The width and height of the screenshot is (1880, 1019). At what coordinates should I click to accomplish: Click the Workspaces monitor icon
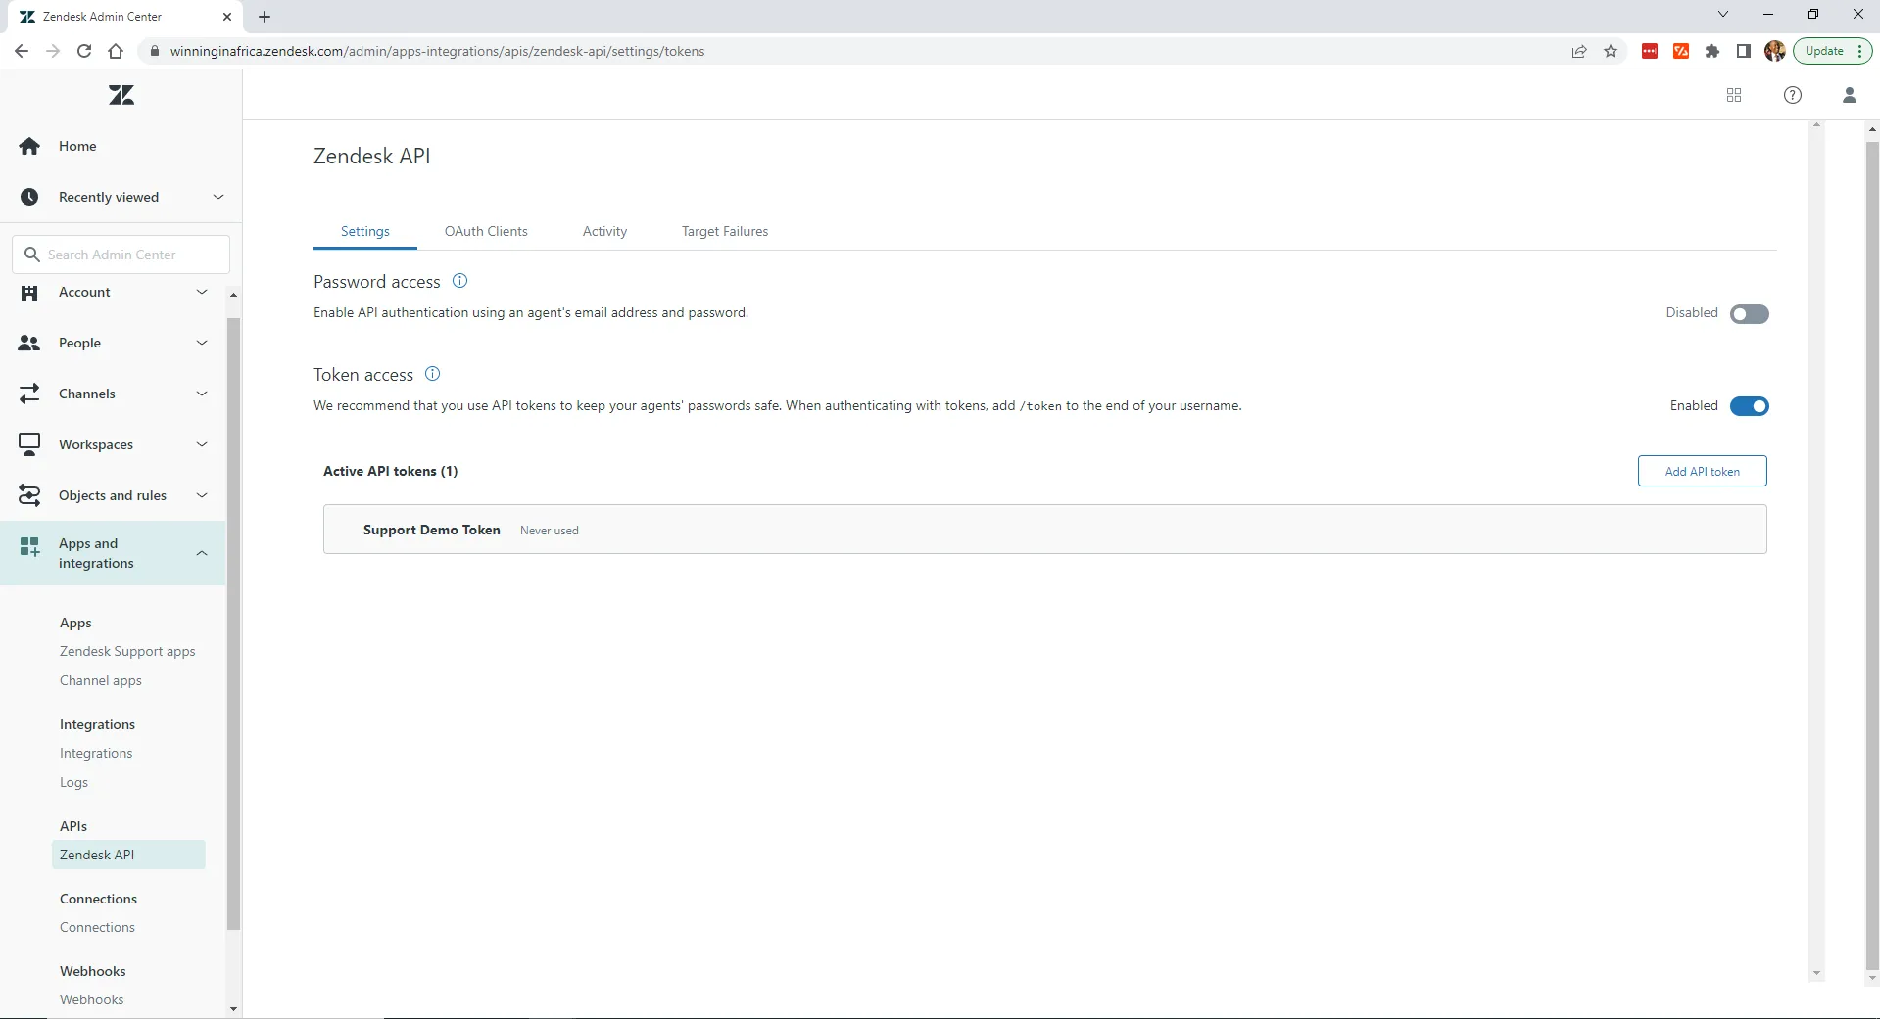coord(29,444)
